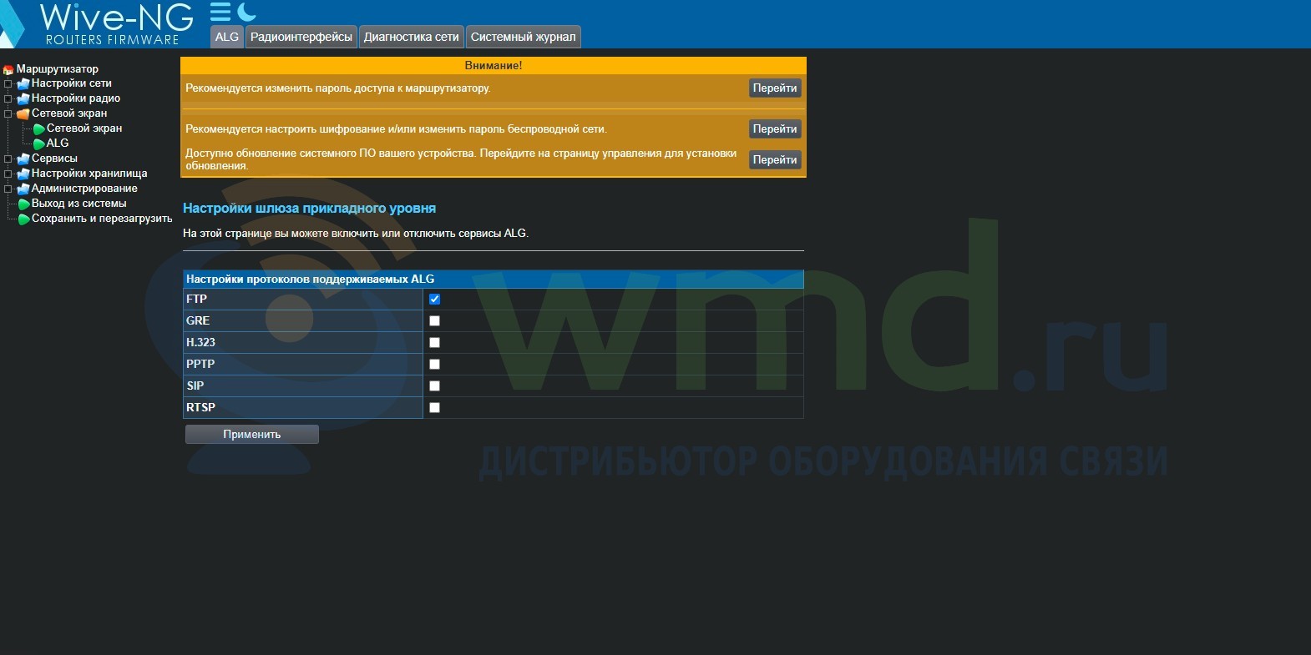Switch to the Радиоинтерфейсы tab
Viewport: 1311px width, 655px height.
pyautogui.click(x=301, y=37)
